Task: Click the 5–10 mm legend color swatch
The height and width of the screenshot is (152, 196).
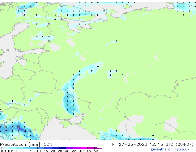Action: [x=34, y=148]
